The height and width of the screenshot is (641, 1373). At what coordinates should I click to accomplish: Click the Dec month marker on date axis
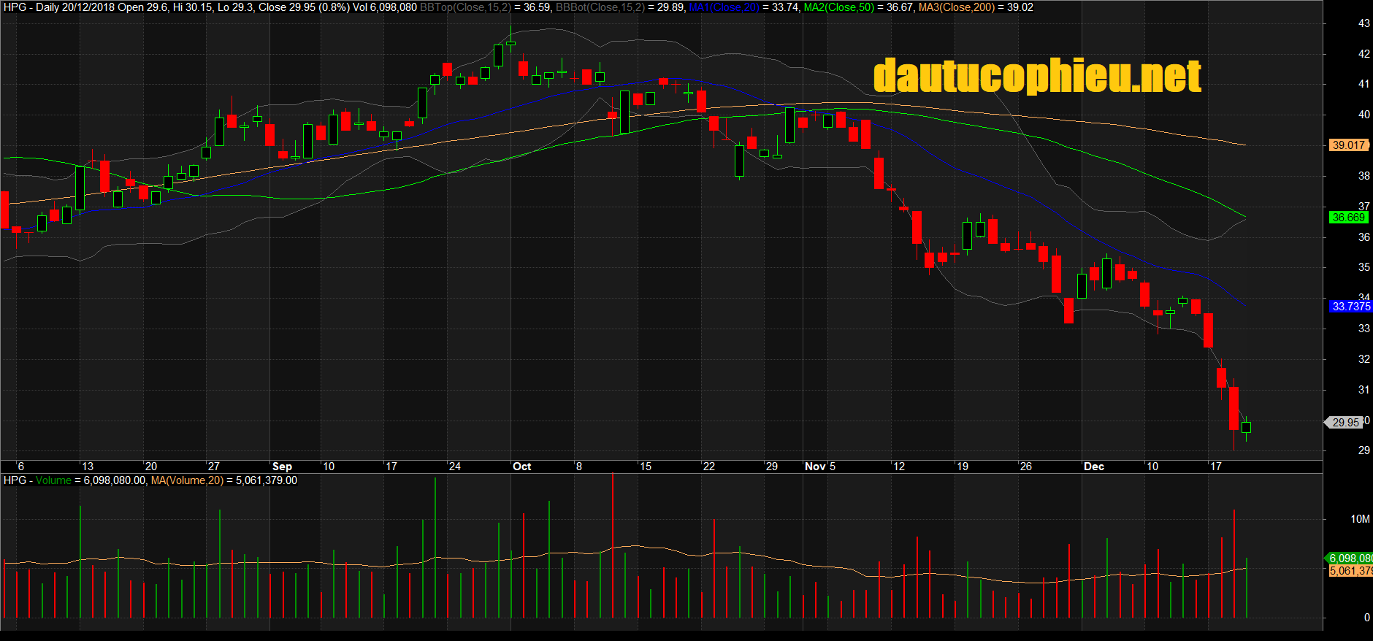1093,467
